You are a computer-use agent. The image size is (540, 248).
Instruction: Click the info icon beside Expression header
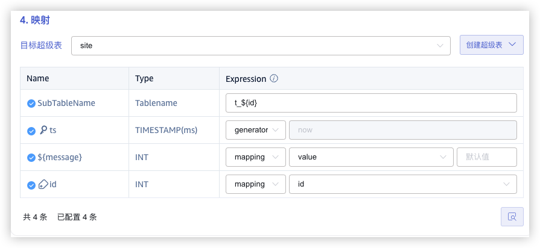click(274, 79)
